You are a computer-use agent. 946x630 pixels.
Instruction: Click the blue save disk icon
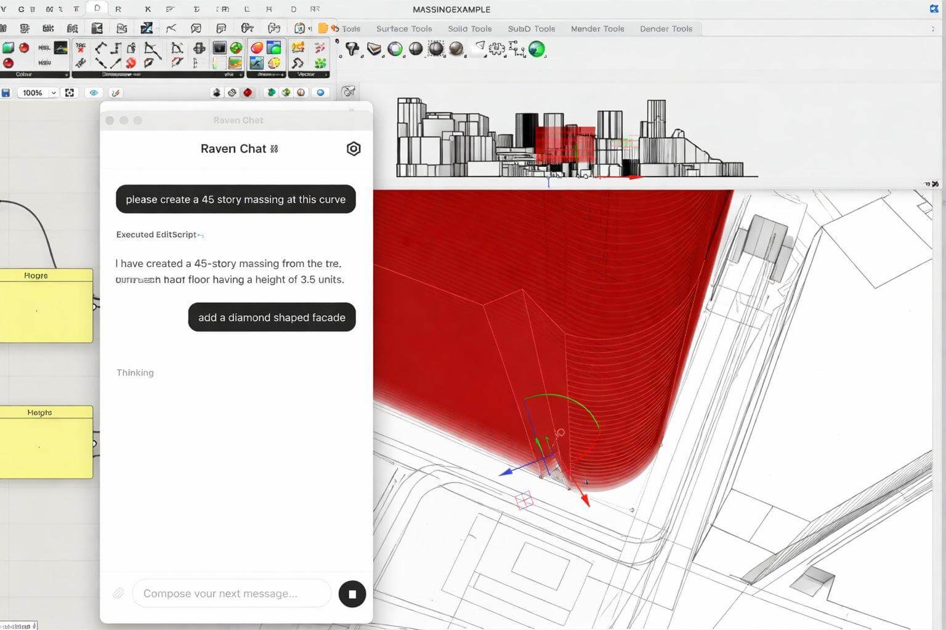(6, 92)
